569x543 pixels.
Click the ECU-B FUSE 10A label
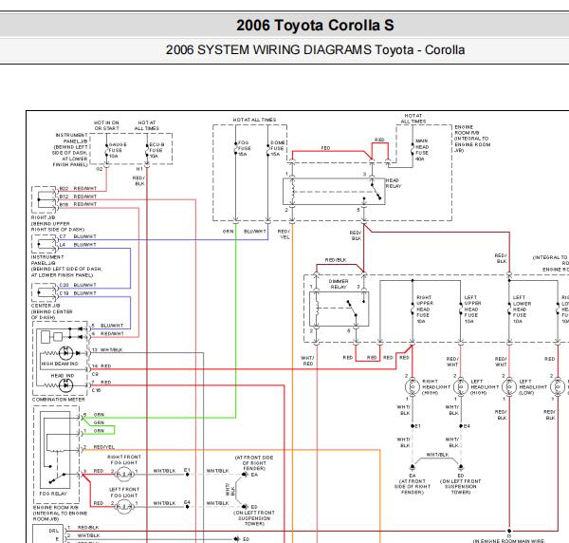[x=157, y=150]
